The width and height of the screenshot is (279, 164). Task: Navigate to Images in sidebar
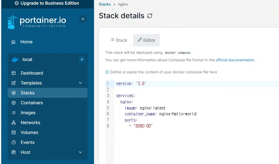(28, 113)
